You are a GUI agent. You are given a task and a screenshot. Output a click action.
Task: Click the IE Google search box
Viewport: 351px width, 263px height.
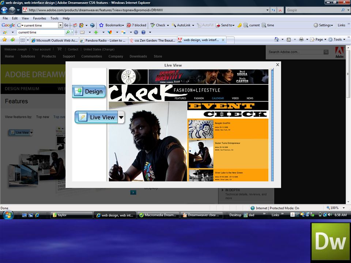click(314, 10)
